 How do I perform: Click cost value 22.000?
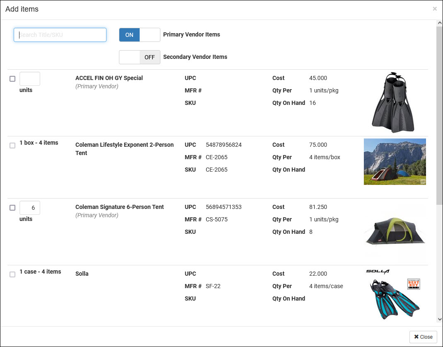pos(318,274)
